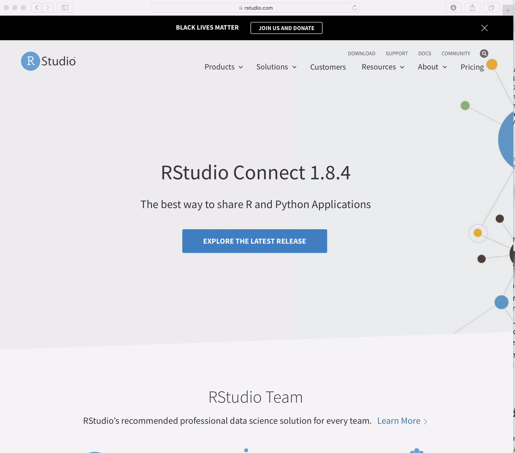The width and height of the screenshot is (515, 453).
Task: Click the RStudio Connect 1.8.4 heading
Action: pos(256,173)
